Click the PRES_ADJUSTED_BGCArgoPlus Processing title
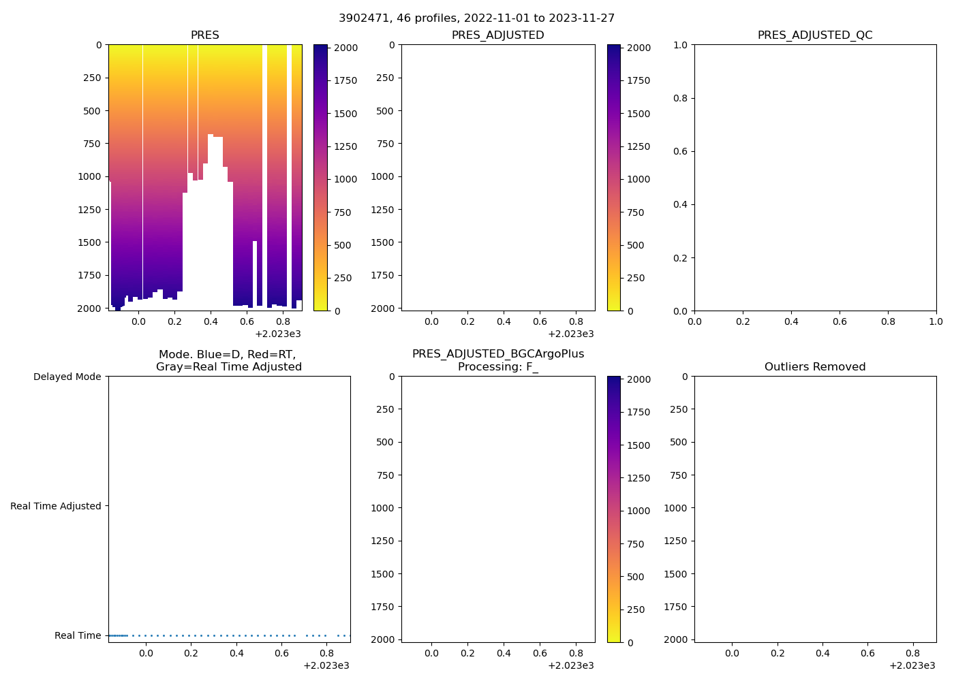The image size is (954, 681). (497, 360)
